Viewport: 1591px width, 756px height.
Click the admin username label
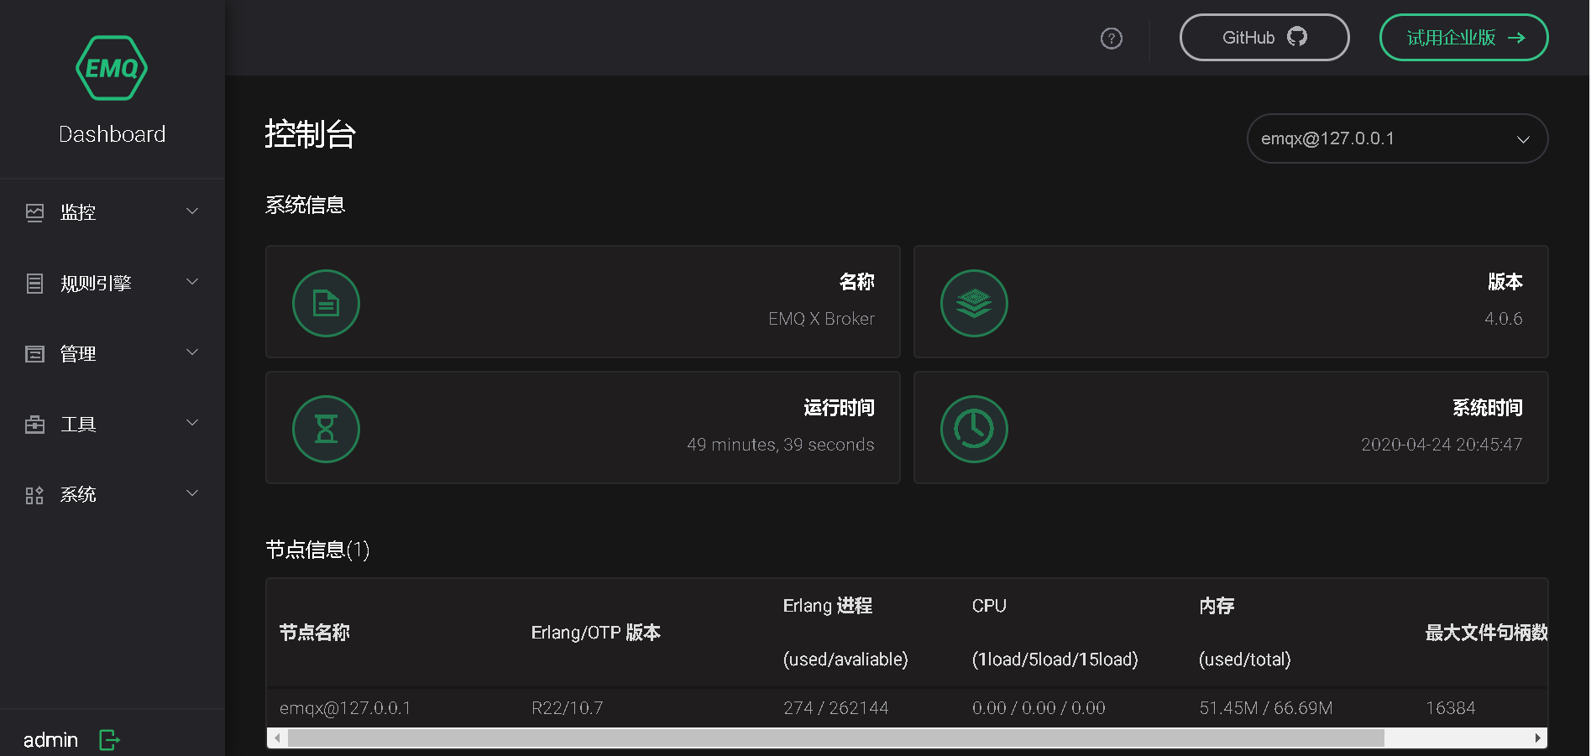point(50,740)
